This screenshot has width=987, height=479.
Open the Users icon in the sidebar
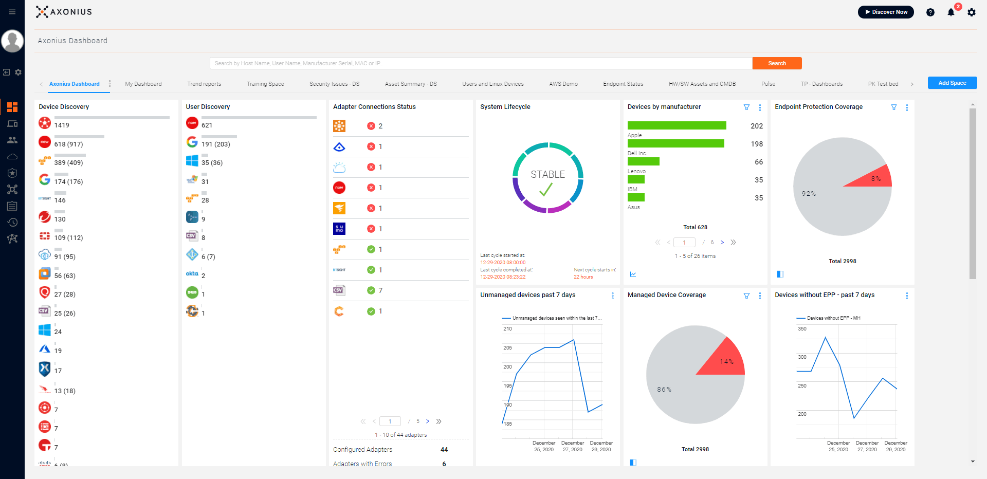pyautogui.click(x=12, y=140)
